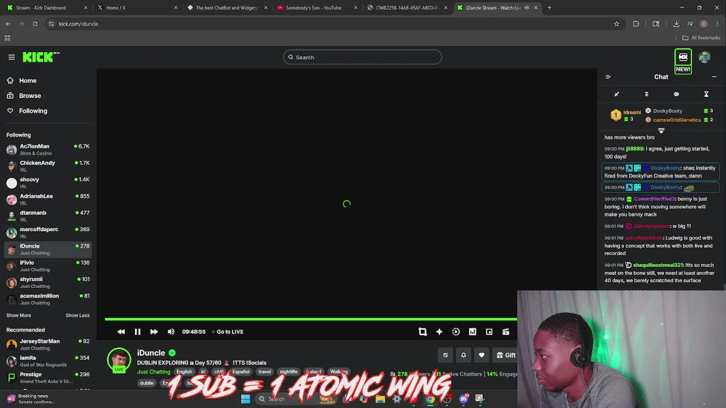Open mercoffdaperc channel in sidebar

click(x=48, y=232)
